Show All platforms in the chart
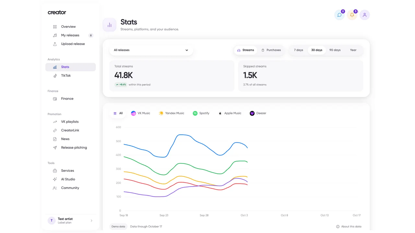The image size is (415, 233). (118, 113)
